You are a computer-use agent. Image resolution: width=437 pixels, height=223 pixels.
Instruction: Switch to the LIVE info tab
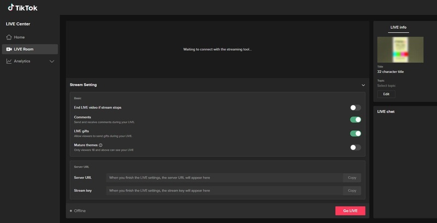coord(398,27)
